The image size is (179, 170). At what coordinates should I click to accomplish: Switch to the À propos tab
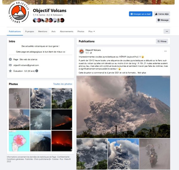click(x=30, y=31)
